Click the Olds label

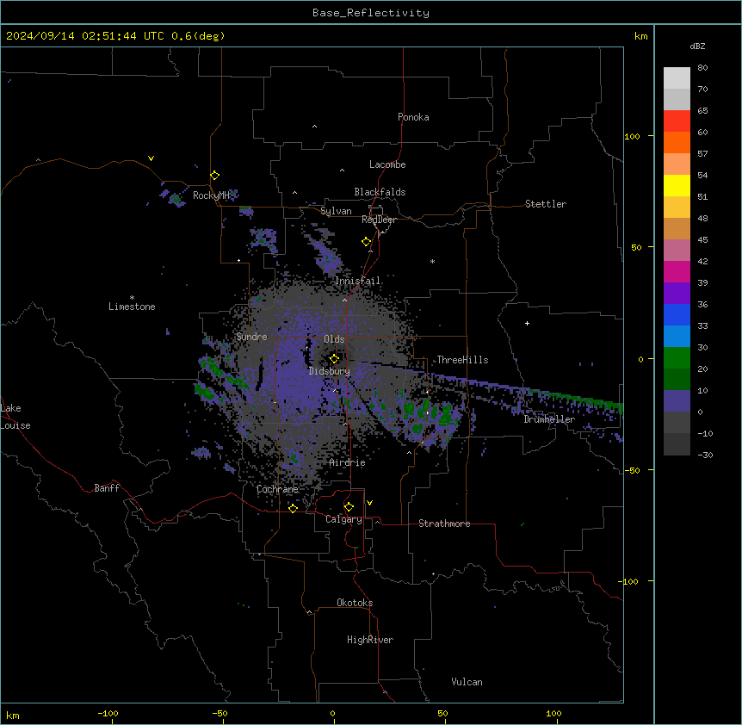[334, 339]
